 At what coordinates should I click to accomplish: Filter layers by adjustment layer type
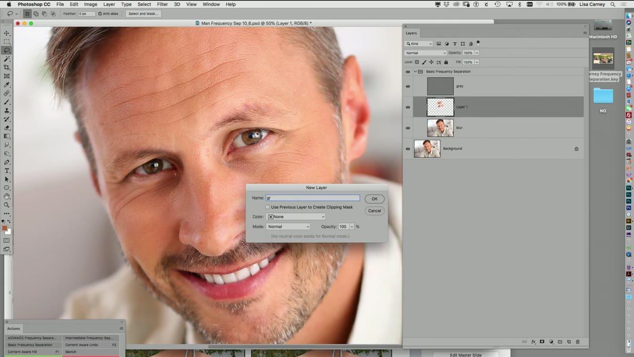tap(447, 44)
